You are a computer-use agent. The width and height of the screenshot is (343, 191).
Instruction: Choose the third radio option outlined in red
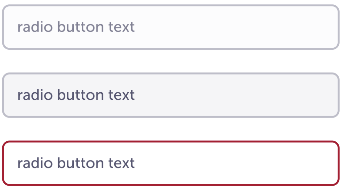pos(171,163)
